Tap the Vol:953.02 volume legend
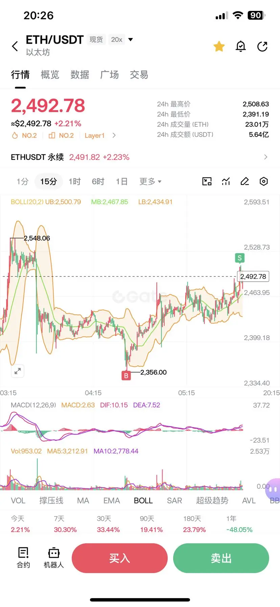 coord(26,451)
